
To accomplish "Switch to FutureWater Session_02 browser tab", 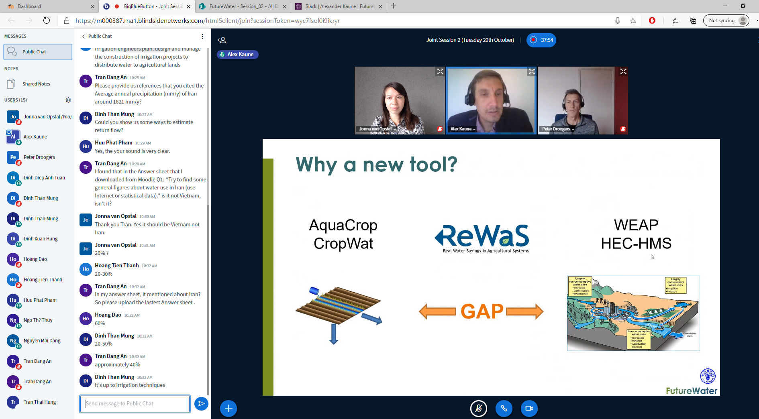I will (x=243, y=6).
